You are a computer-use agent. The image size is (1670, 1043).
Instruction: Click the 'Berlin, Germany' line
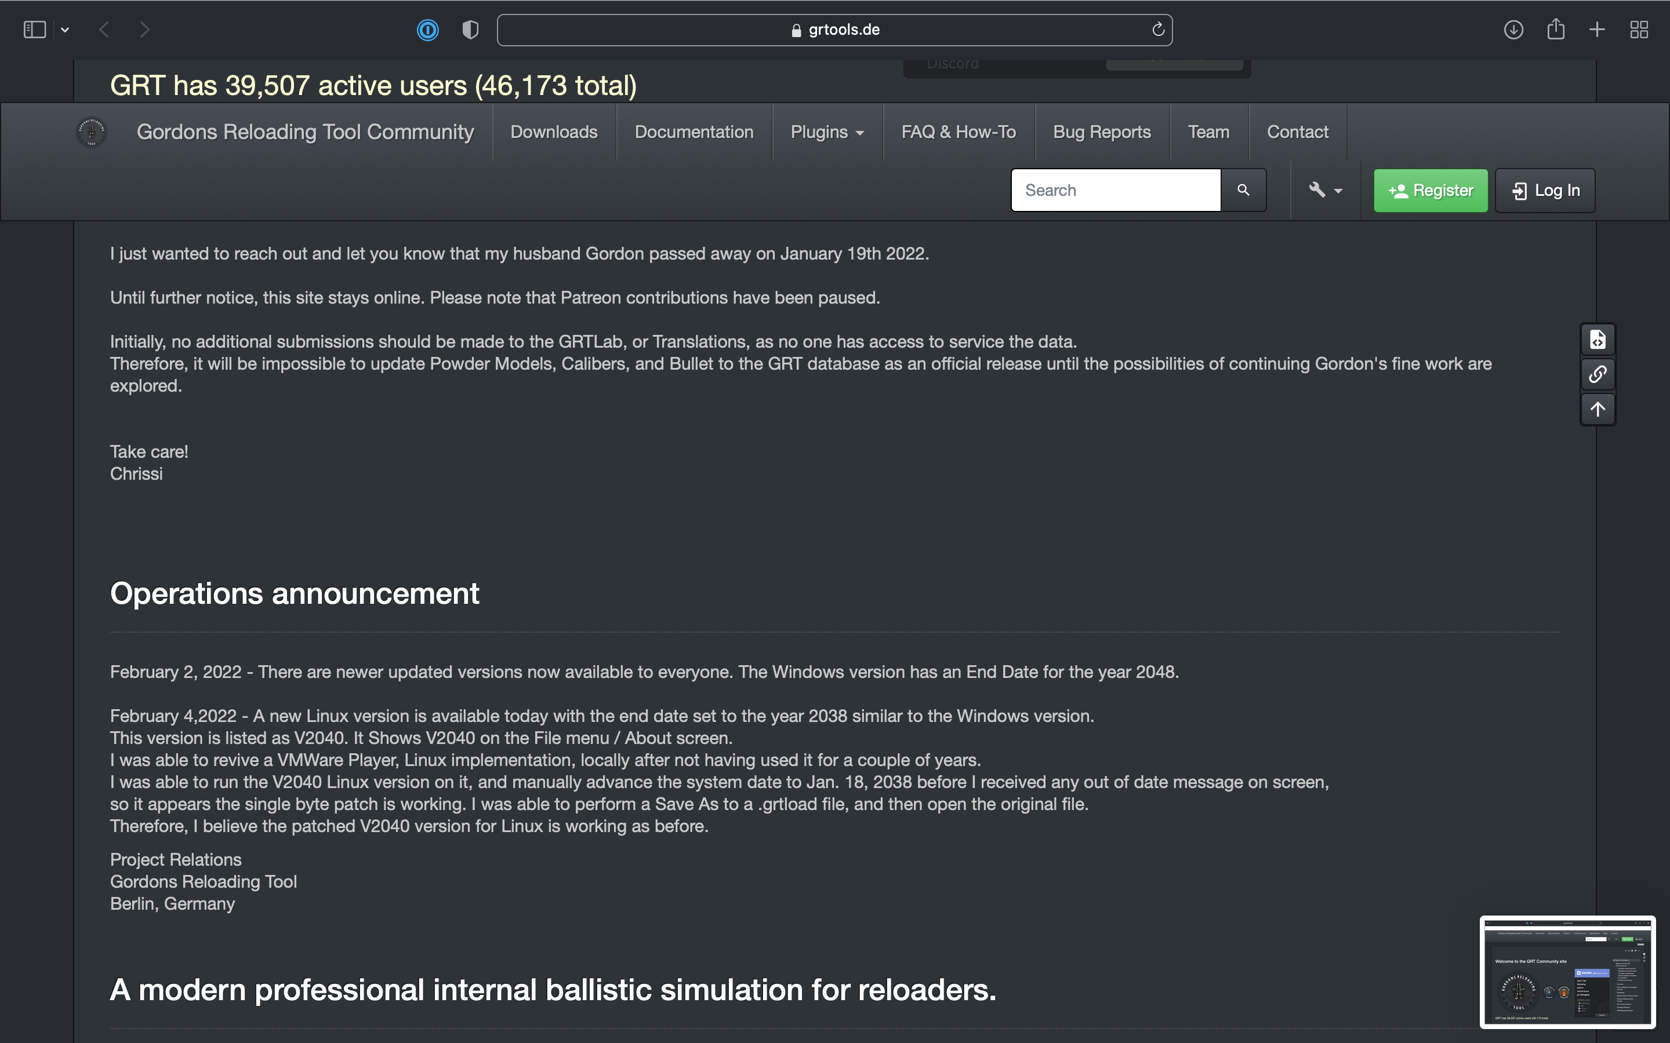pos(173,904)
